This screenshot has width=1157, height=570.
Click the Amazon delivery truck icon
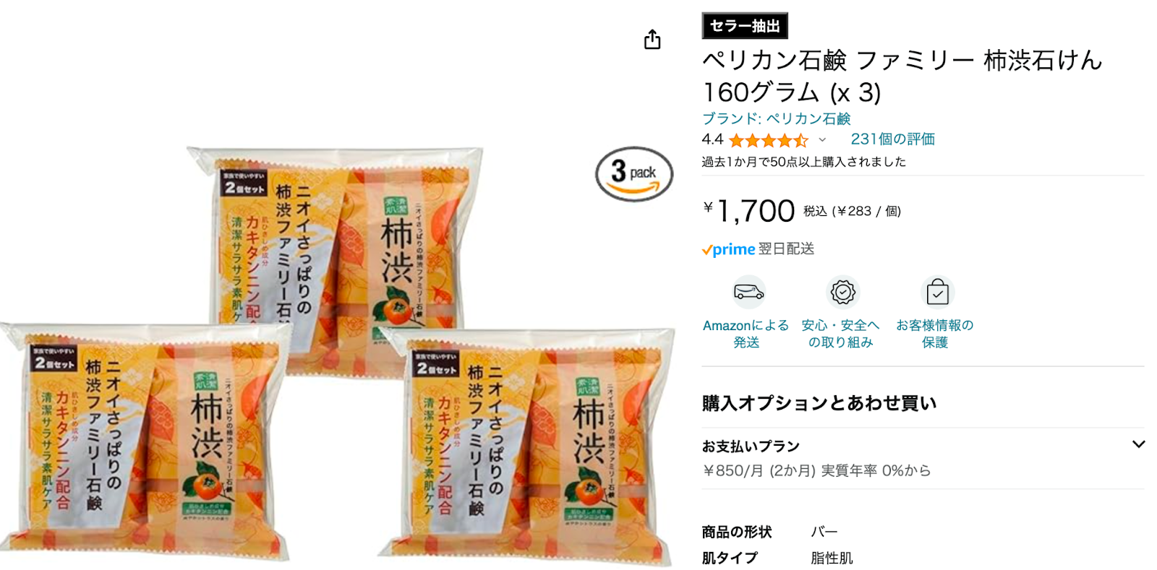[749, 292]
